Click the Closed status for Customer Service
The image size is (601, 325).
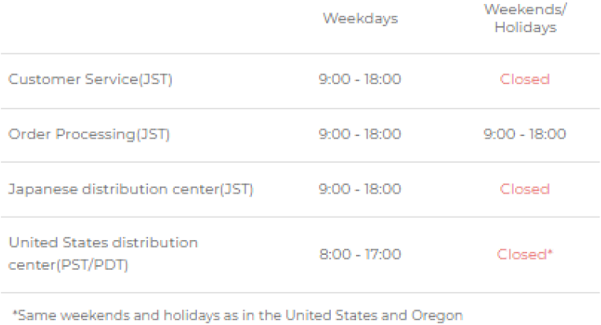[525, 79]
